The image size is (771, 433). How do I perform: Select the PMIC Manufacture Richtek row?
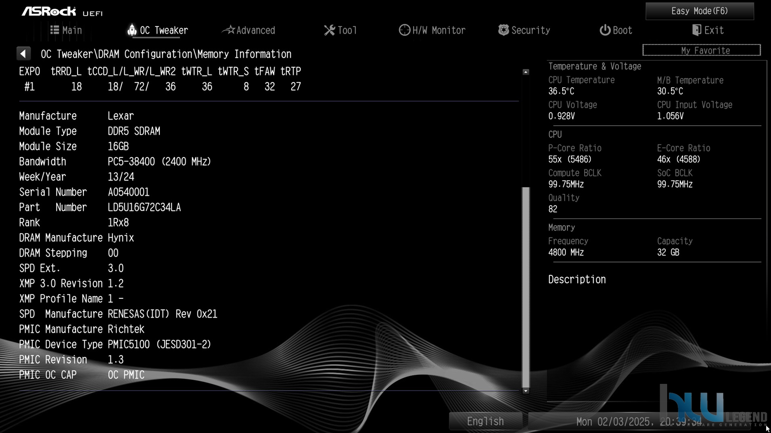pos(82,329)
